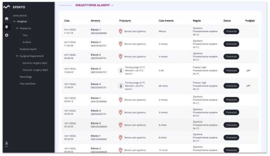The height and width of the screenshot is (156, 270).
Task: Click lost sensor pin icon for 16/11/2022 00:32:02
Action: [121, 138]
